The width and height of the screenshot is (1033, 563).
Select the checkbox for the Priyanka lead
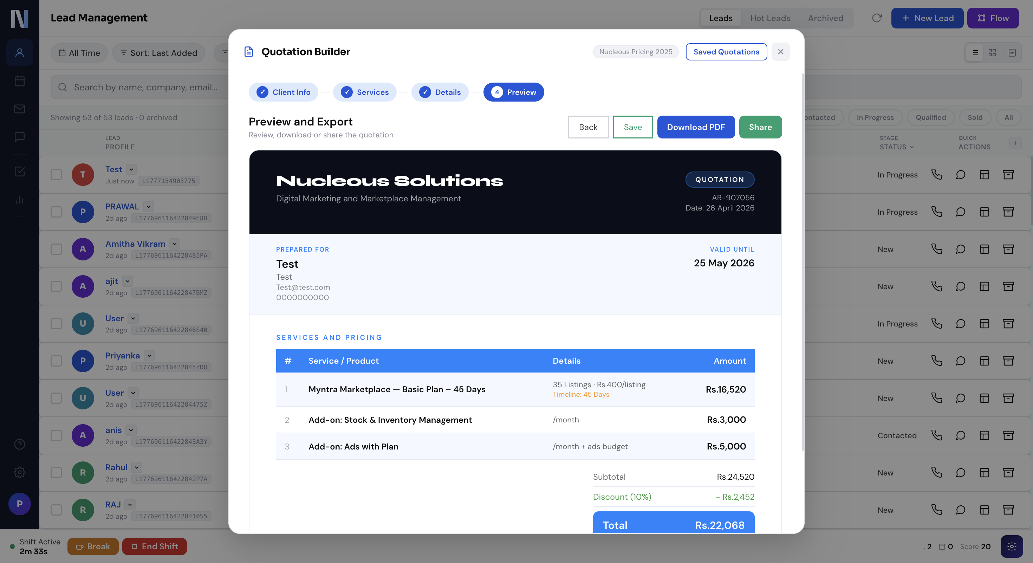(x=56, y=361)
